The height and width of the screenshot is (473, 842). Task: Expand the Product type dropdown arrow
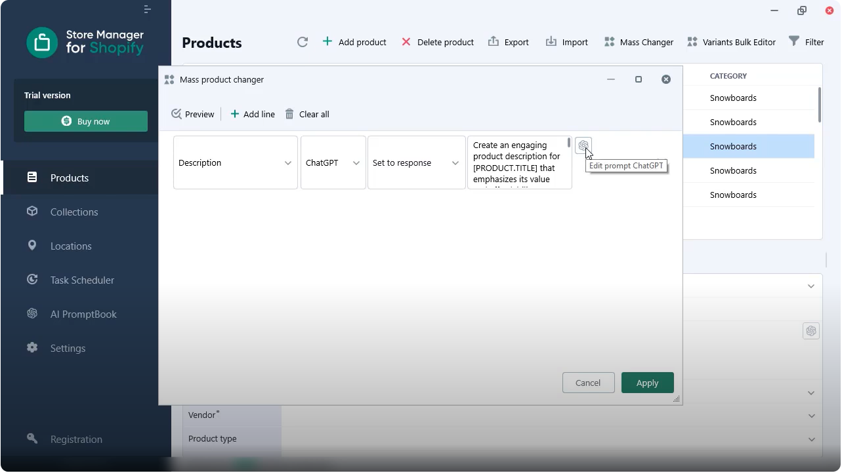point(811,439)
